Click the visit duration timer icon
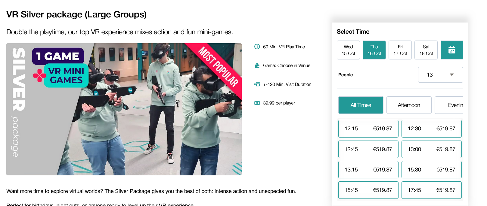The width and height of the screenshot is (487, 206). (257, 84)
